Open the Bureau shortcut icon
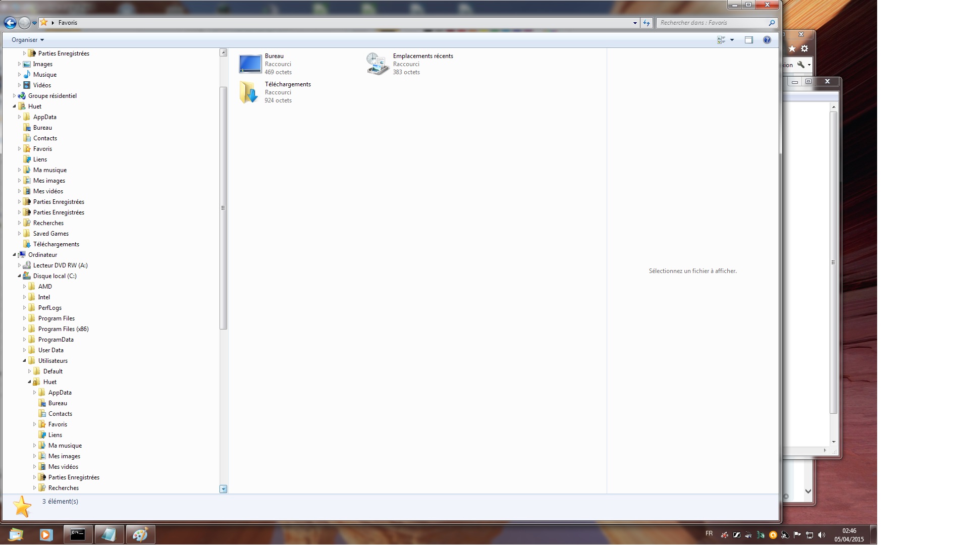Image resolution: width=969 pixels, height=545 pixels. pyautogui.click(x=250, y=64)
